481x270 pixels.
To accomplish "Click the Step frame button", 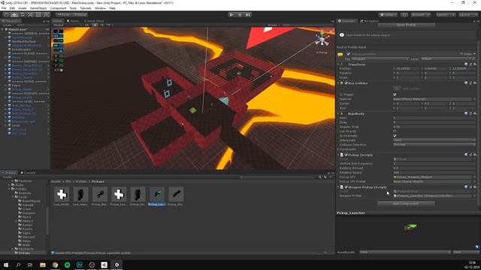I will coord(248,15).
